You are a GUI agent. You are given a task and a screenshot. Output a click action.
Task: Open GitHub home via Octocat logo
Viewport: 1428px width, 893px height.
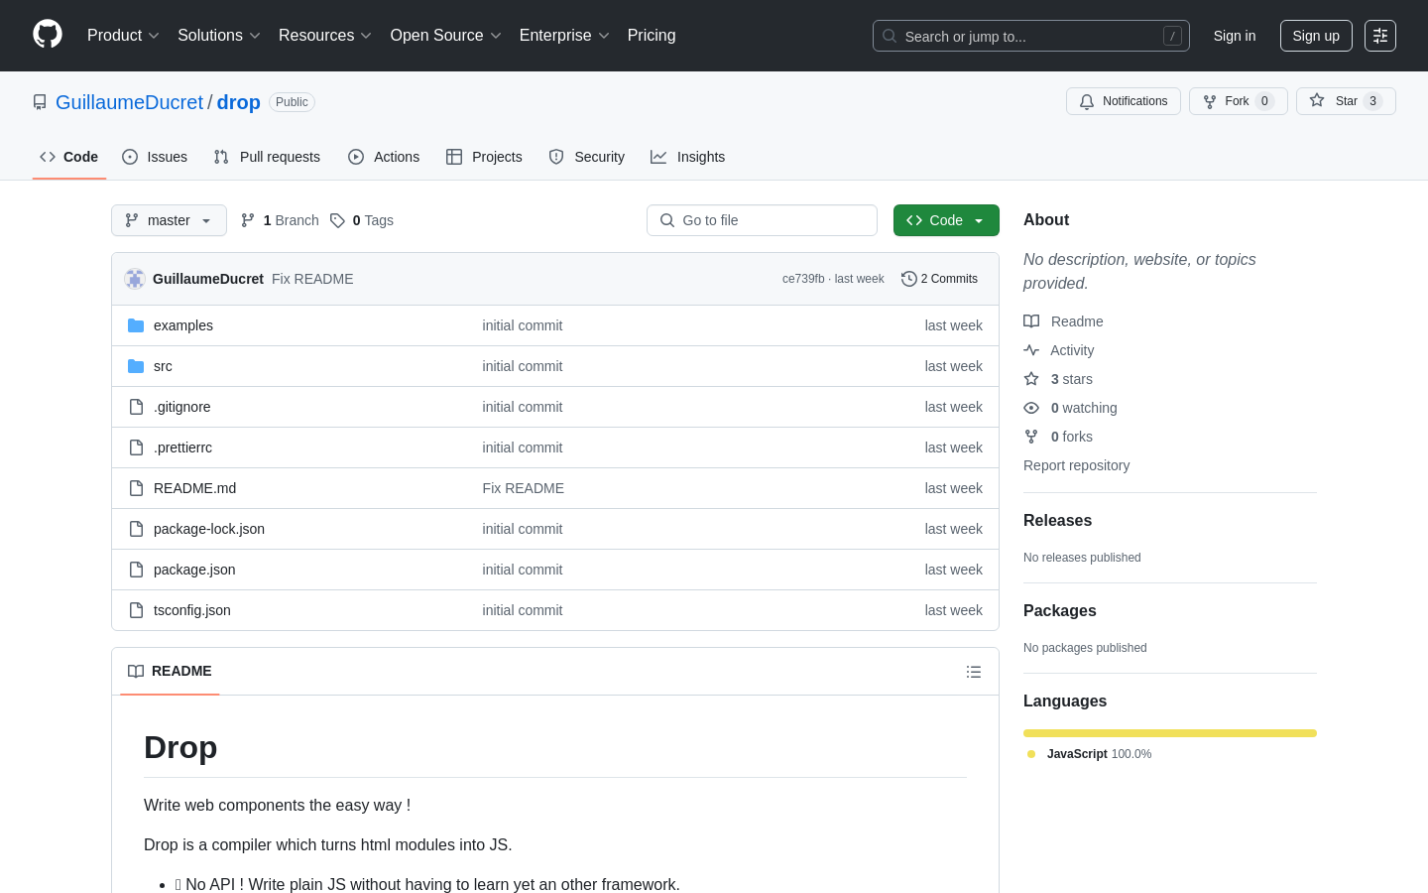[48, 35]
